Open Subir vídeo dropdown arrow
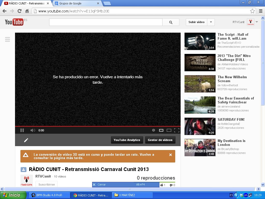265x199 pixels. pyautogui.click(x=211, y=22)
